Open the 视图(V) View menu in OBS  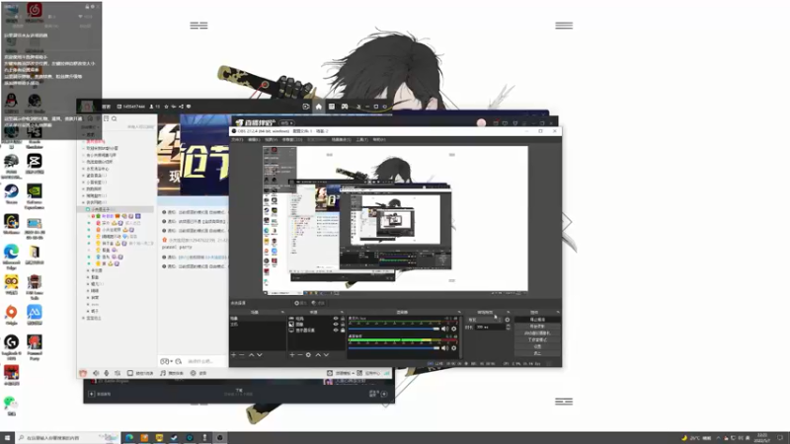271,140
